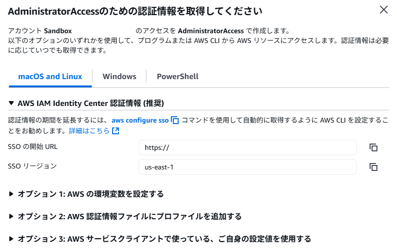The height and width of the screenshot is (250, 397).
Task: Switch to the macOS and Linux tab
Action: click(x=50, y=77)
